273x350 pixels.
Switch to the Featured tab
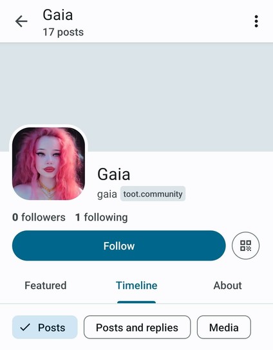coord(46,286)
